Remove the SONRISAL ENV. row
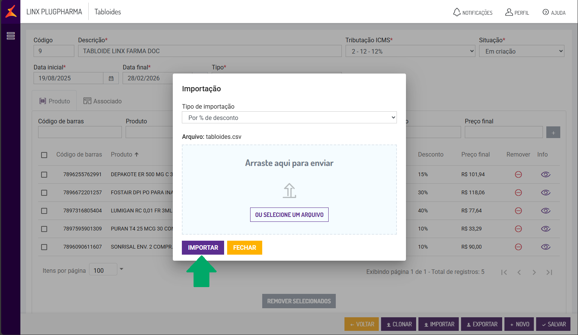The width and height of the screenshot is (578, 335). 518,247
